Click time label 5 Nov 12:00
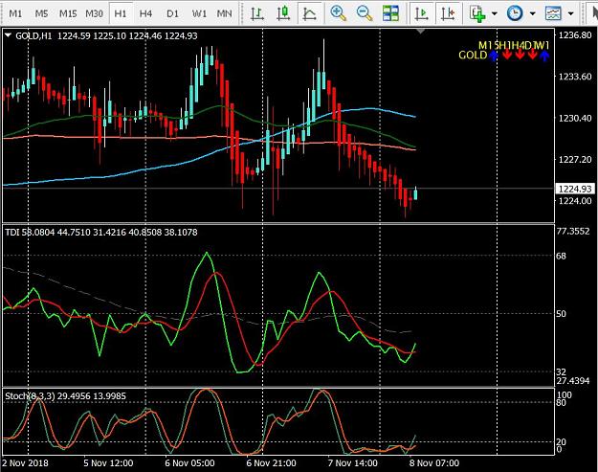Viewport: 598px width, 472px height. (x=108, y=463)
